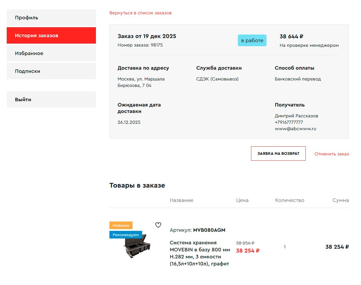Go to Избранное in the sidebar
361x285 pixels.
51,53
